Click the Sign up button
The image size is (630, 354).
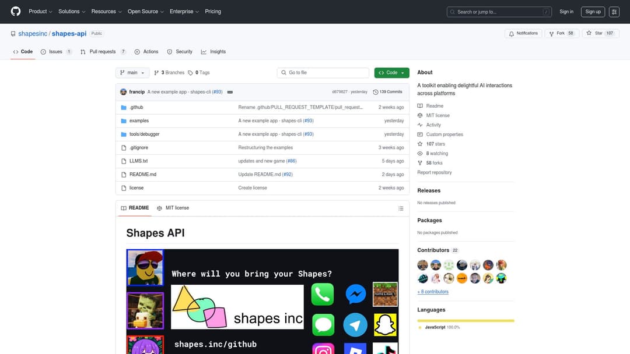click(x=593, y=12)
